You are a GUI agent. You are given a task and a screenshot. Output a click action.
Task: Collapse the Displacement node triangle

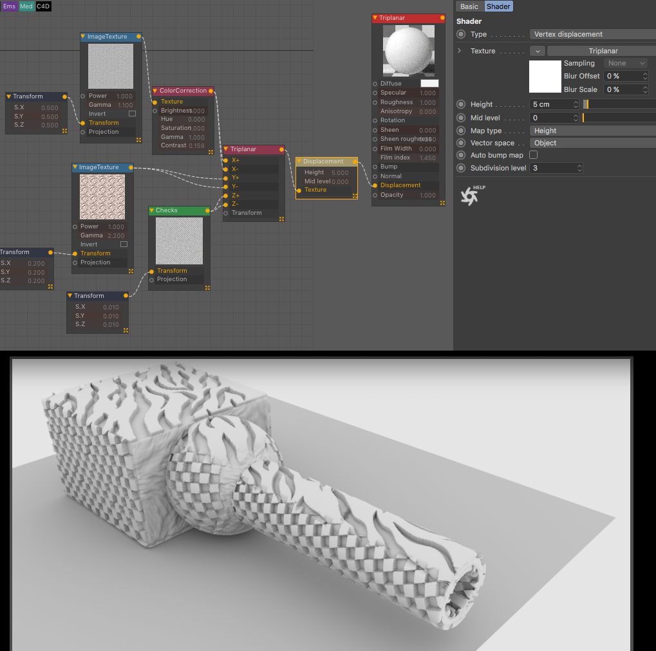(x=299, y=161)
